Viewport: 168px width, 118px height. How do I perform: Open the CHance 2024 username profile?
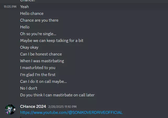point(33,106)
